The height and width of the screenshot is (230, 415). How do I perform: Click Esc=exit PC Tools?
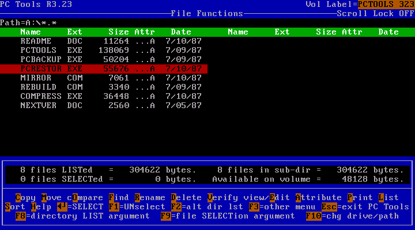coord(365,207)
